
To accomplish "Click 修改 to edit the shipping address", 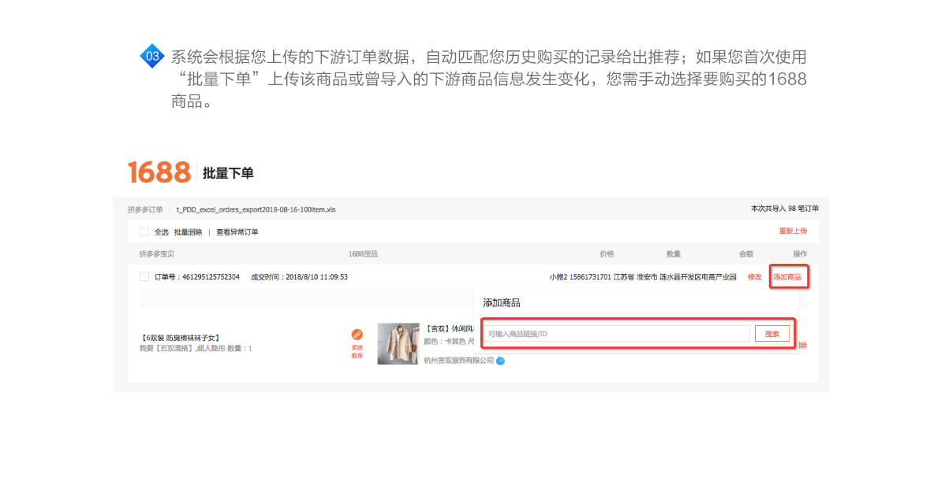I will pos(755,277).
